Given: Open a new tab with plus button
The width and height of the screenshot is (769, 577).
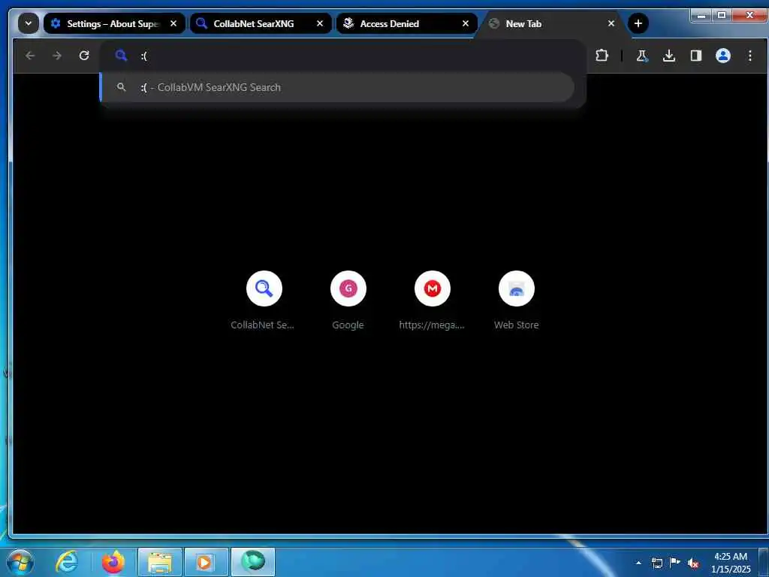Looking at the screenshot, I should coord(638,23).
